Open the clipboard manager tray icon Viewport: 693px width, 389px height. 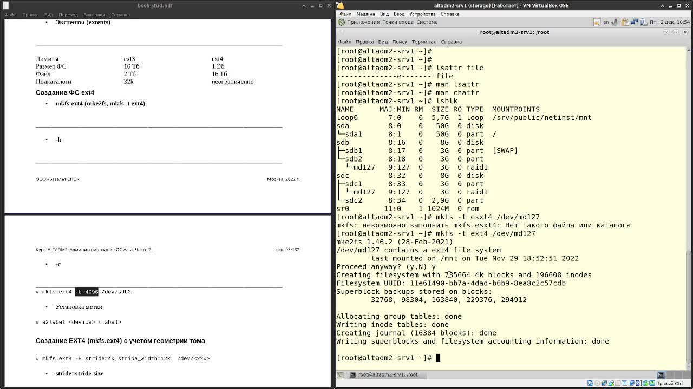click(x=625, y=22)
